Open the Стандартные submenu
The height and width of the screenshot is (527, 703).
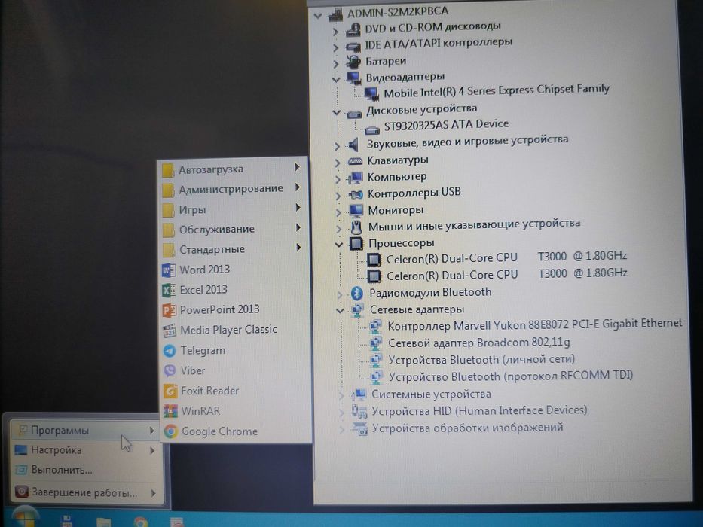pos(233,249)
